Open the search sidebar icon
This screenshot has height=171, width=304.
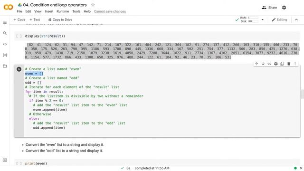click(5, 33)
